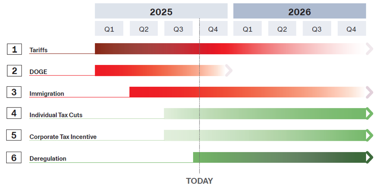Select Q1 under the 2025 header
Image resolution: width=389 pixels, height=188 pixels.
(x=109, y=29)
